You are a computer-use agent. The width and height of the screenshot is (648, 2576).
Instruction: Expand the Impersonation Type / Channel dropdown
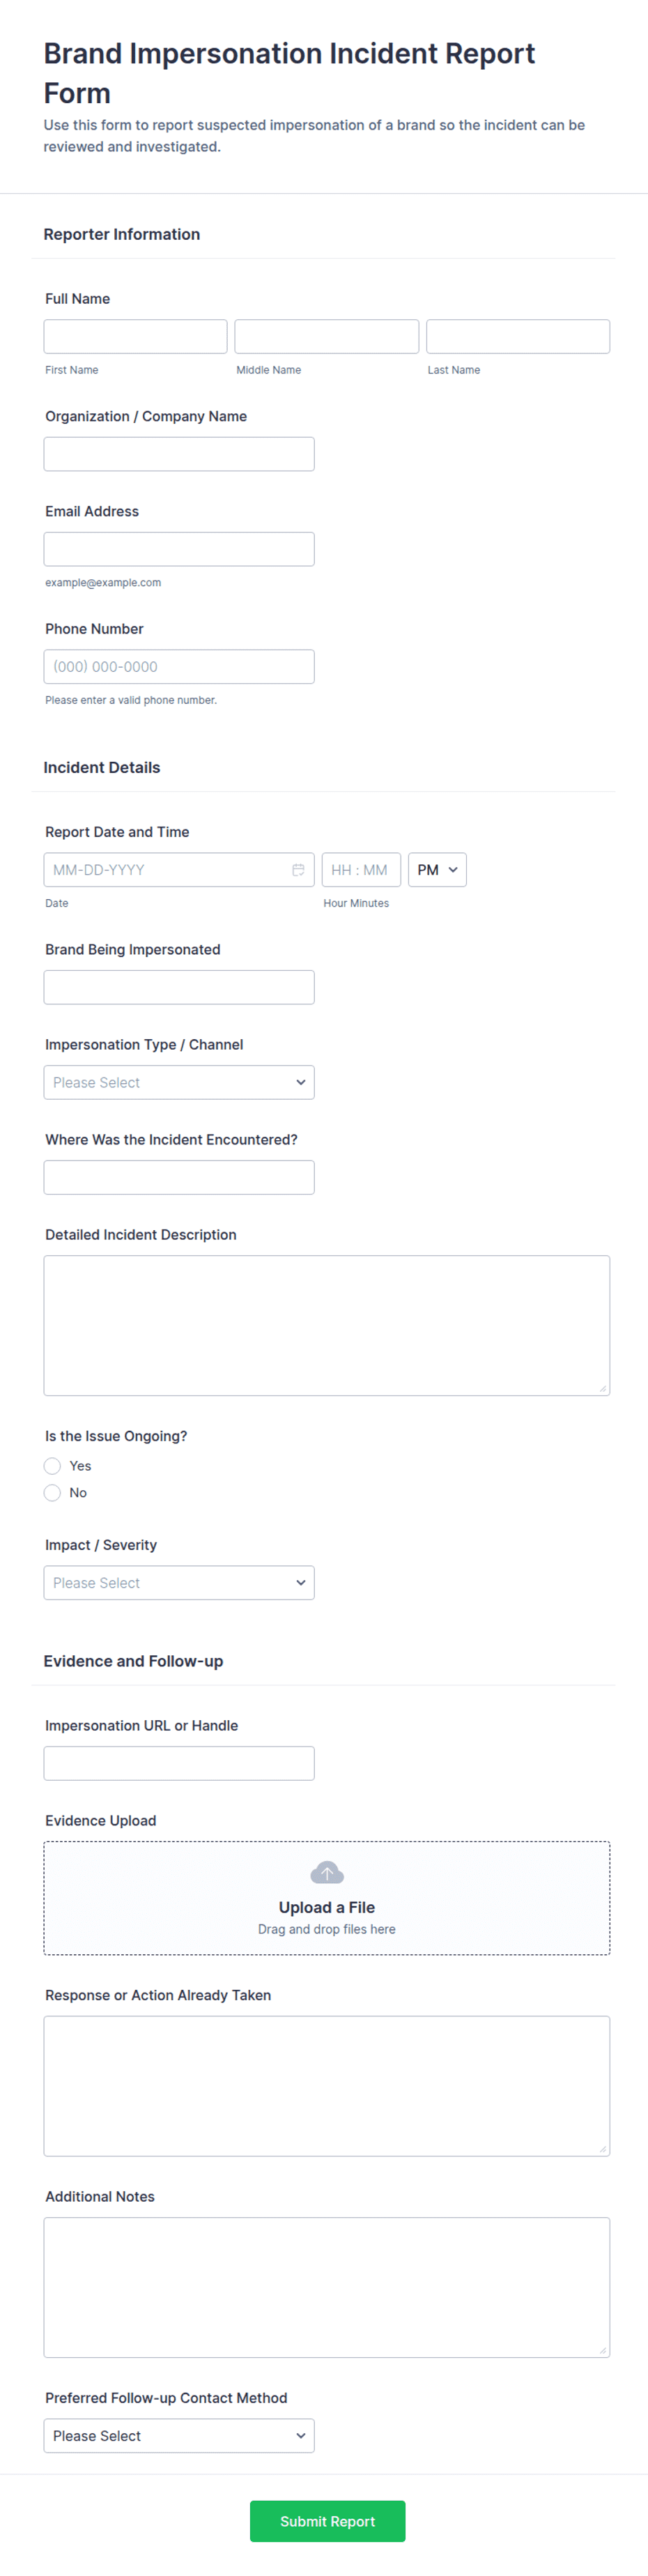[179, 1082]
